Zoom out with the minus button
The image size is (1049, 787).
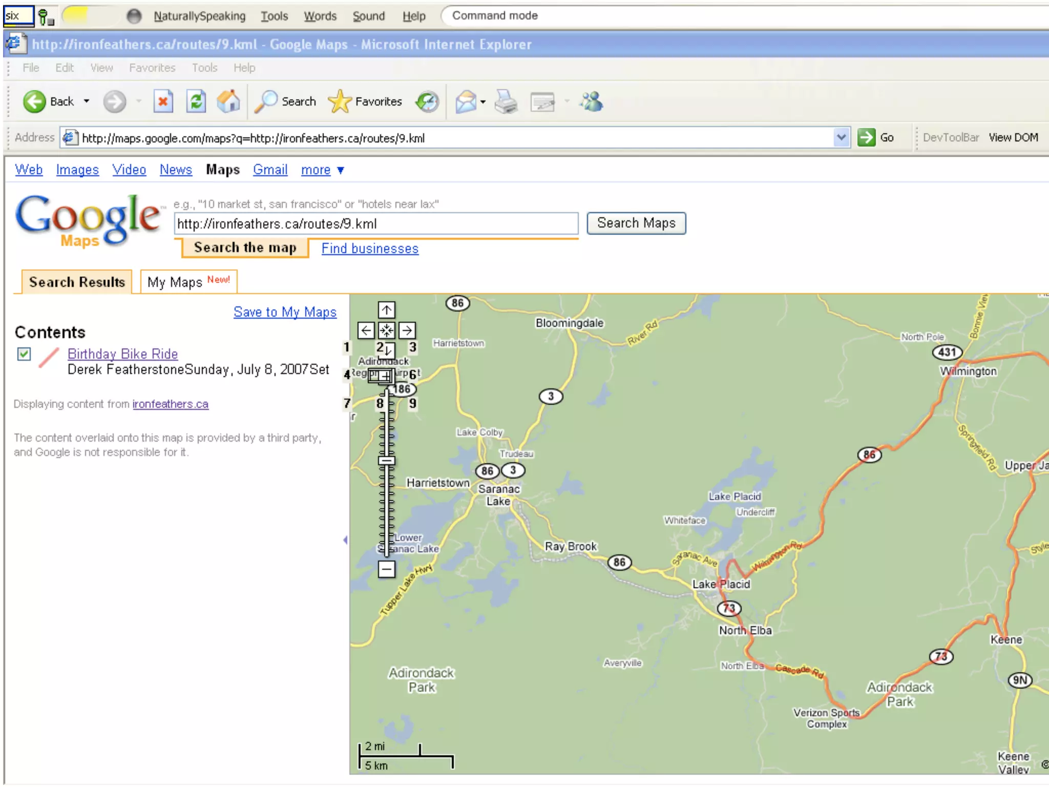tap(387, 569)
